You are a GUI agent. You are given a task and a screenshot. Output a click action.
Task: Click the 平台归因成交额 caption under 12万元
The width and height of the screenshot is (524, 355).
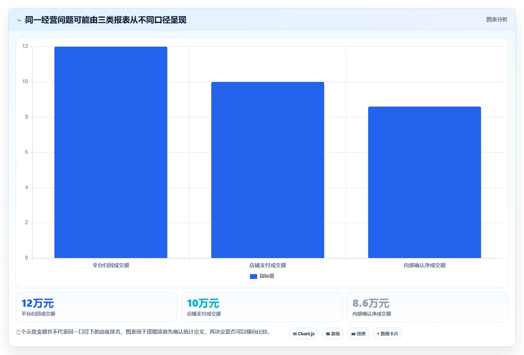tap(38, 314)
